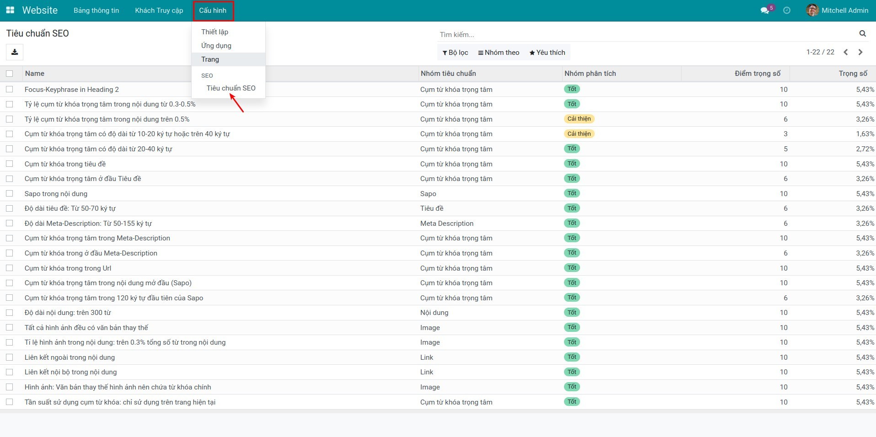The image size is (876, 437).
Task: Toggle the select-all header checkbox
Action: (x=10, y=74)
